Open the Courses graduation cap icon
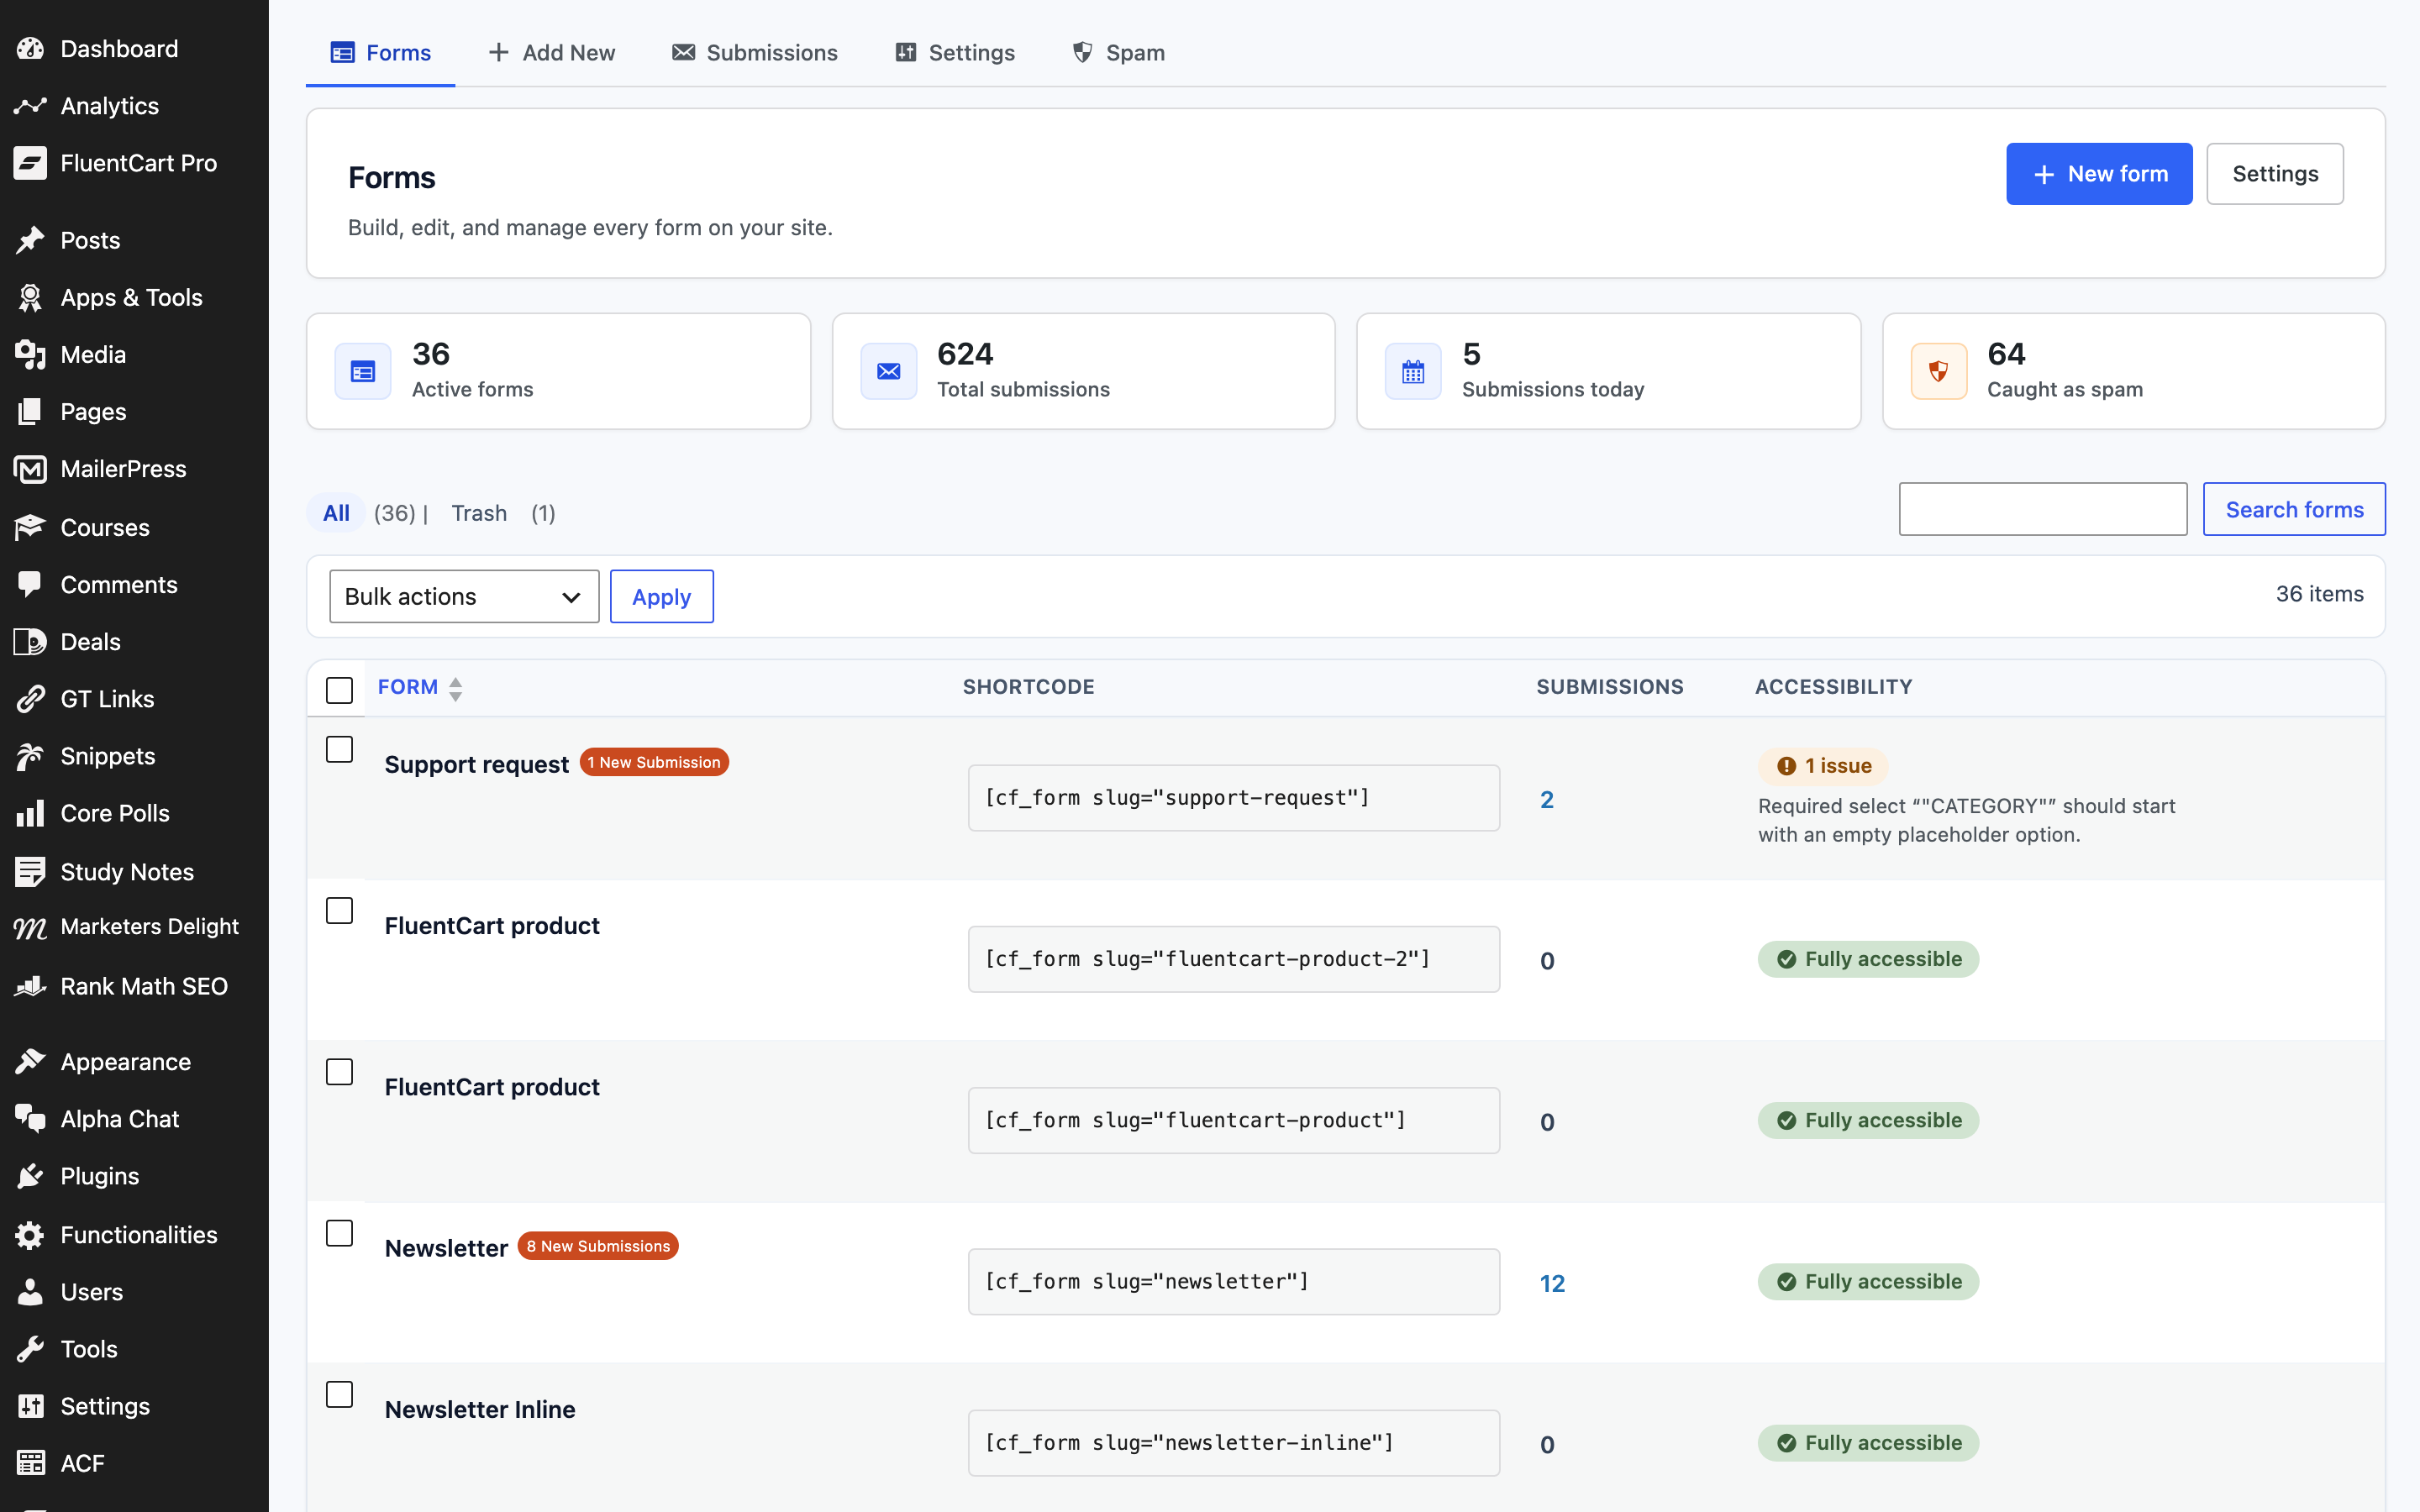This screenshot has width=2420, height=1512. point(30,527)
